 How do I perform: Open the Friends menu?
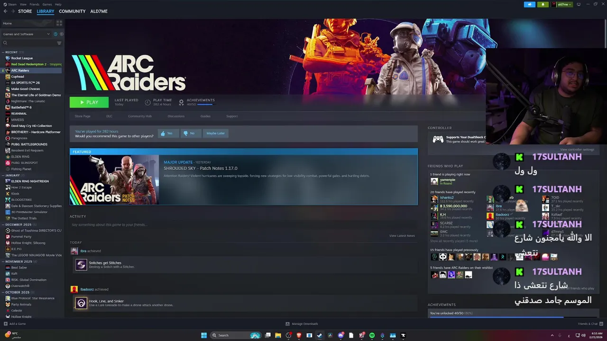pos(35,4)
